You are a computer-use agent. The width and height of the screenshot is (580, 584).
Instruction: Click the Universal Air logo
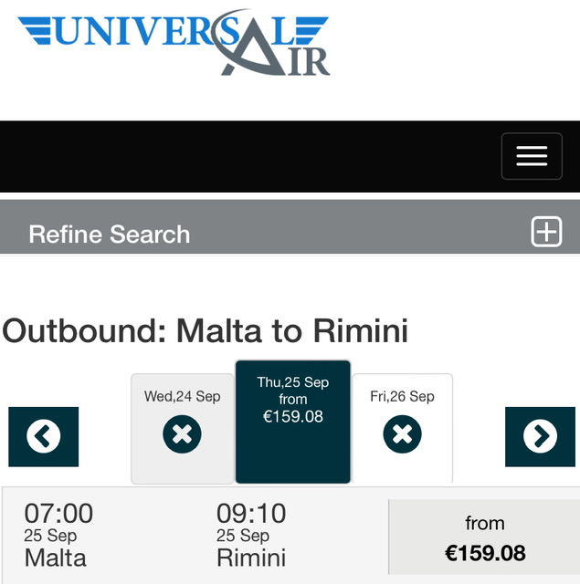tap(174, 44)
